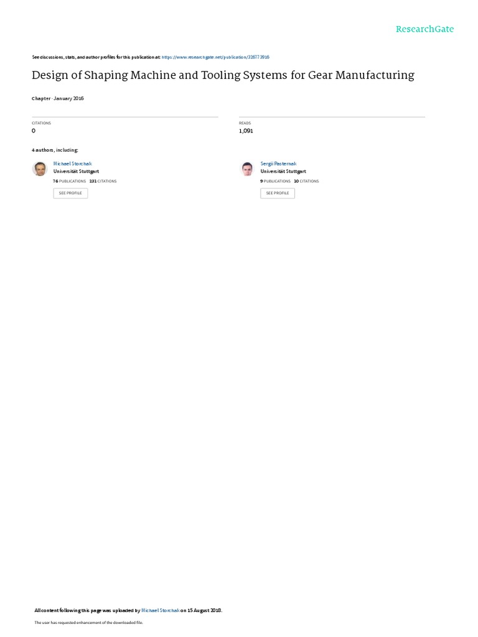Select the 231 Citations stat
478x637 pixels.
pyautogui.click(x=103, y=181)
